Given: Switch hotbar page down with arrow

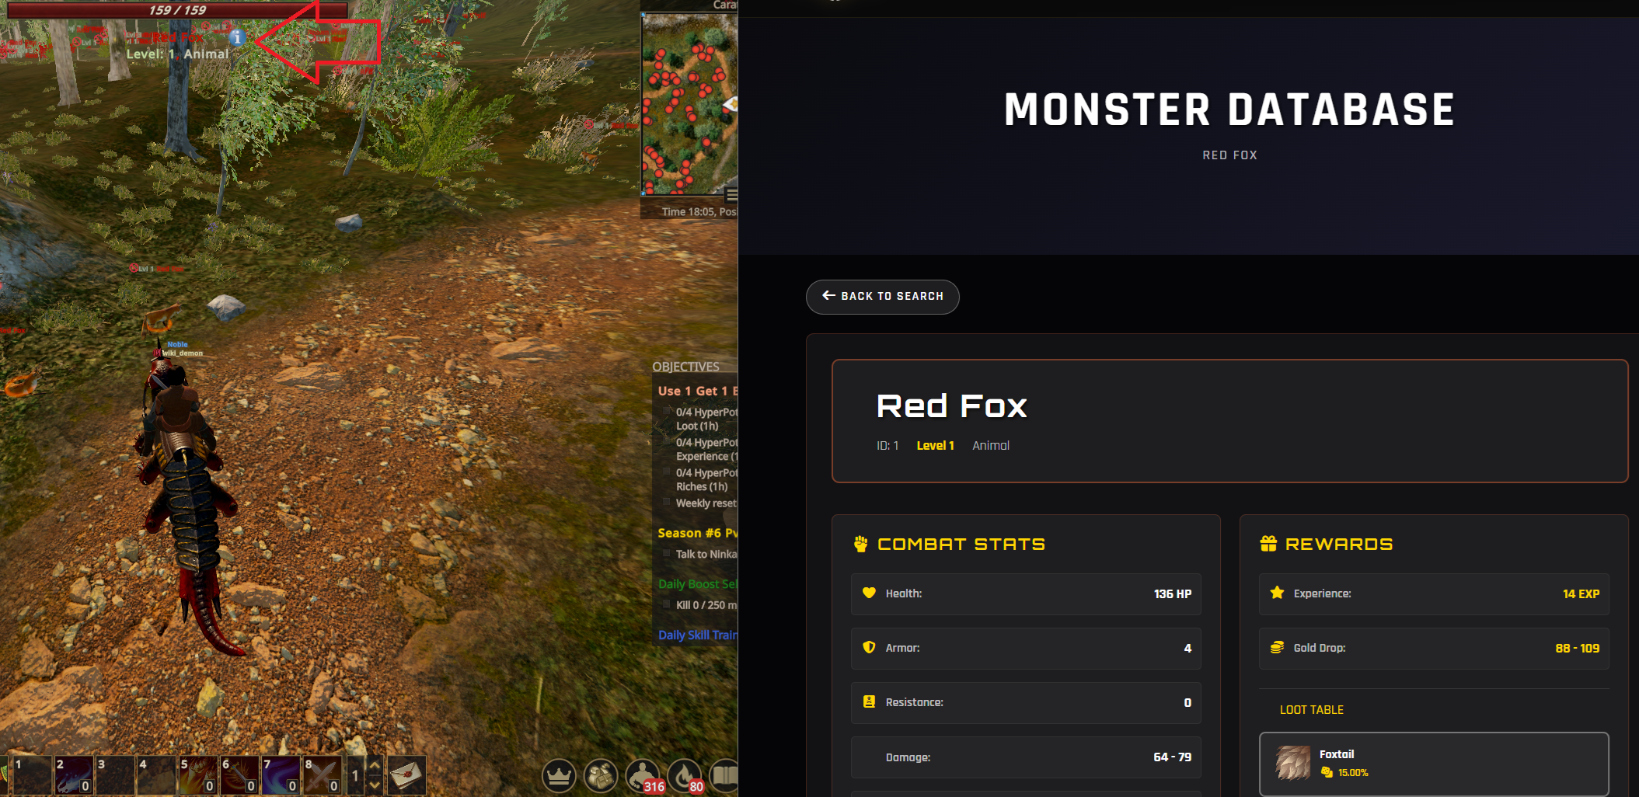Looking at the screenshot, I should tap(375, 785).
